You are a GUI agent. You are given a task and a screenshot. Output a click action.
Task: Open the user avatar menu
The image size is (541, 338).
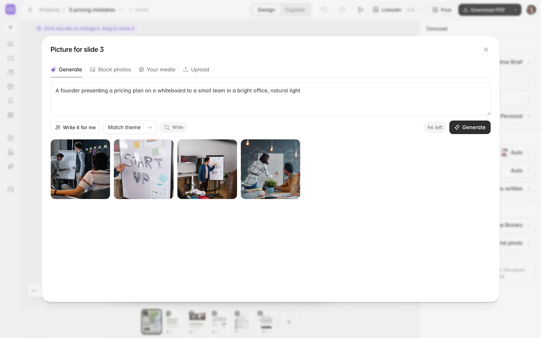pyautogui.click(x=531, y=10)
